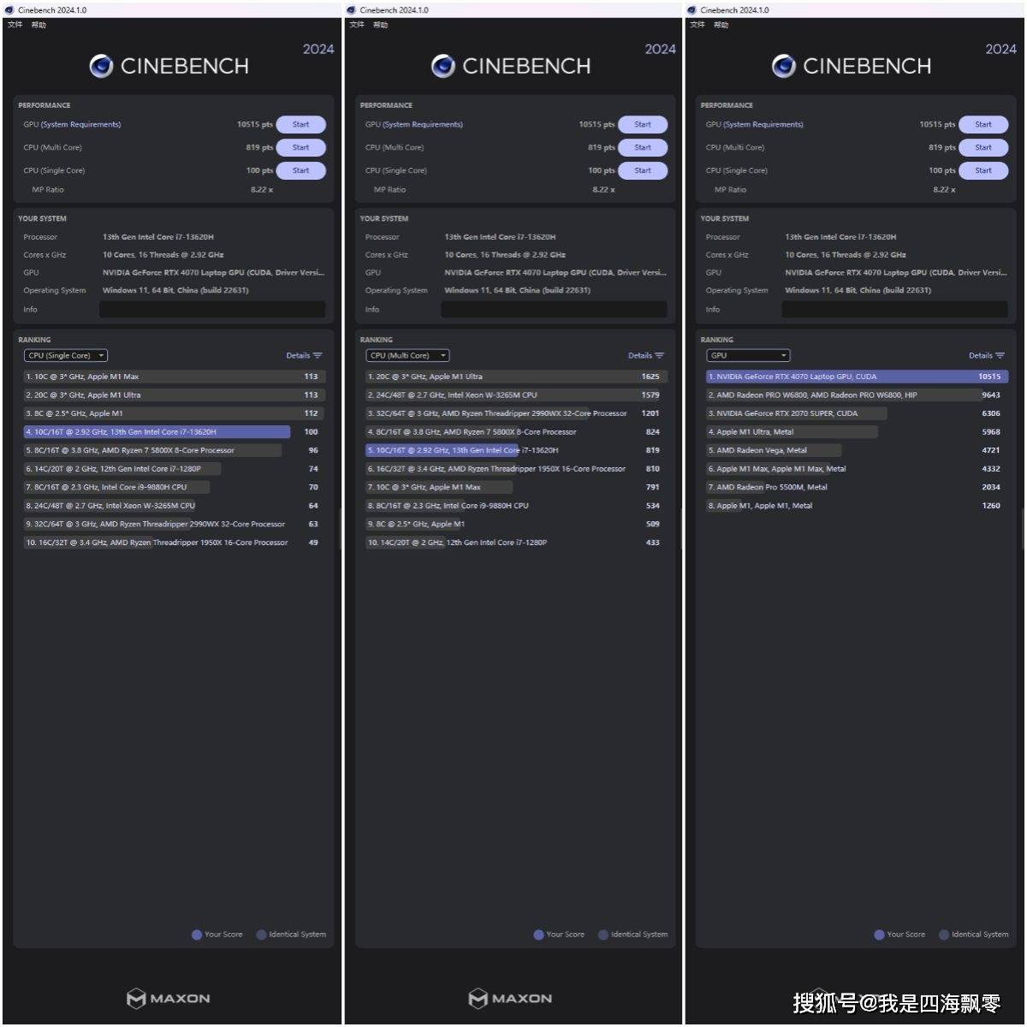Screen dimensions: 1027x1027
Task: Start the CPU (Multi Core) test in the middle window
Action: point(643,148)
